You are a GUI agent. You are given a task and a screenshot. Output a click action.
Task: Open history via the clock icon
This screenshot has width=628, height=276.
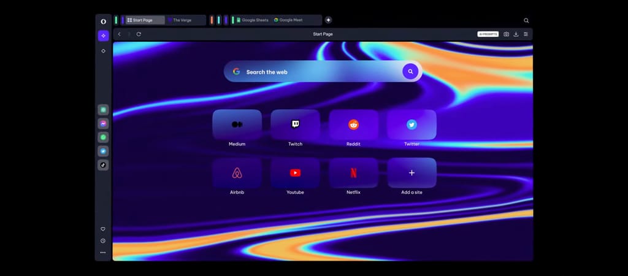(103, 240)
